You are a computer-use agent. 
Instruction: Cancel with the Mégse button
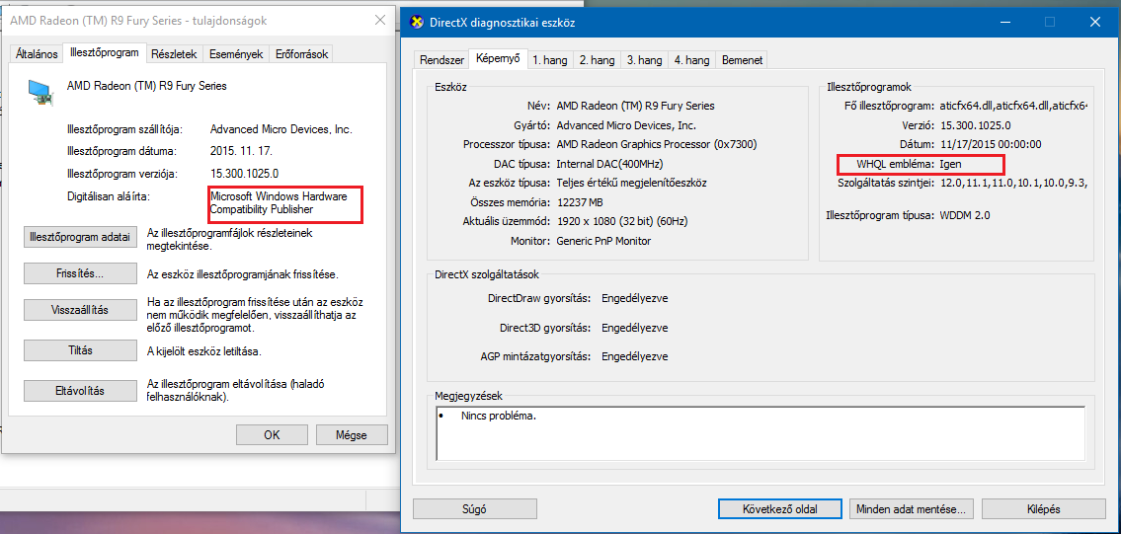352,434
